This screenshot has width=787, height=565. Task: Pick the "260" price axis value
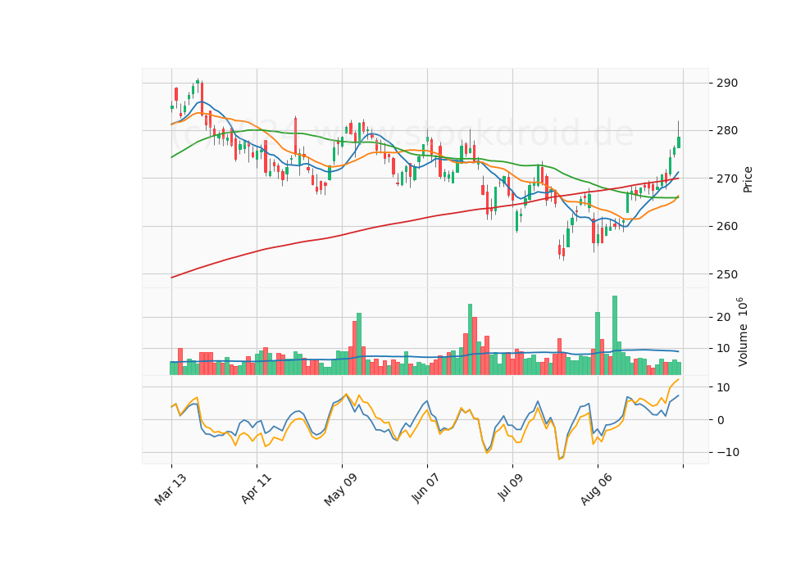click(x=727, y=227)
